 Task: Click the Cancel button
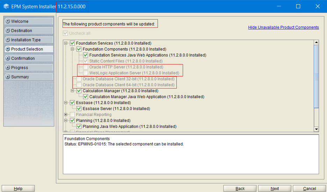pos(310,189)
